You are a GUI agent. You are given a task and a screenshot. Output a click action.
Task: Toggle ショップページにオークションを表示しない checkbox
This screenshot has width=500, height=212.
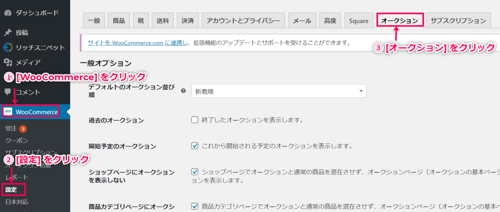pyautogui.click(x=195, y=172)
